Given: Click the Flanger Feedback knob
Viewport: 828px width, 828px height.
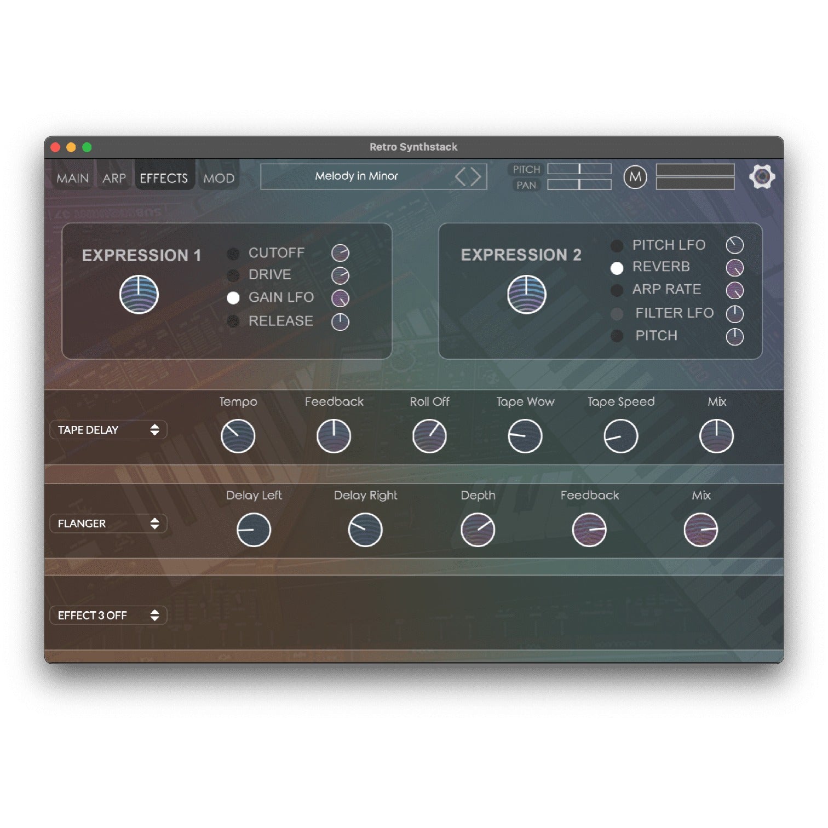Looking at the screenshot, I should [x=589, y=530].
